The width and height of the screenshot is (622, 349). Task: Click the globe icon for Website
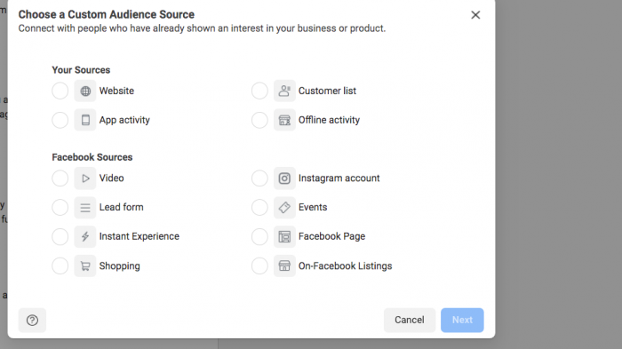click(x=85, y=91)
